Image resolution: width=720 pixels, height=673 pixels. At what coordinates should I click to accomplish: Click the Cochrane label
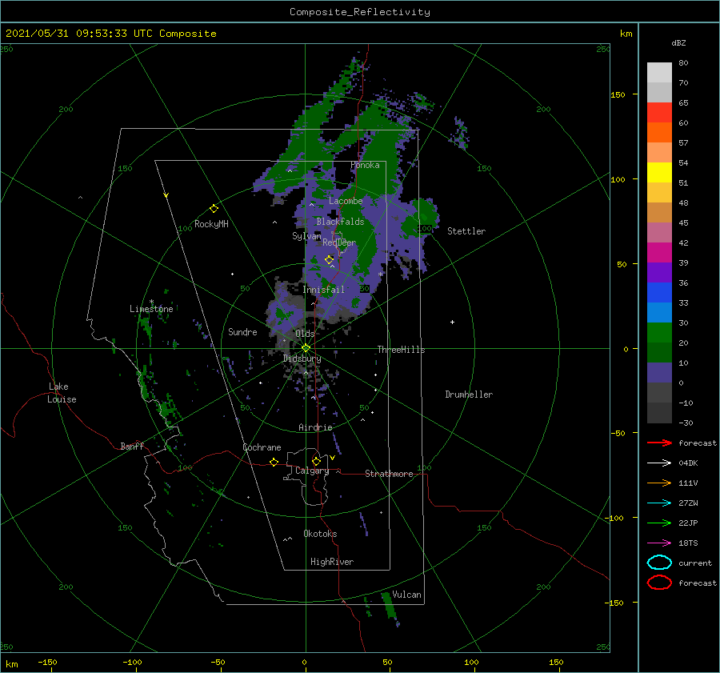(x=262, y=447)
